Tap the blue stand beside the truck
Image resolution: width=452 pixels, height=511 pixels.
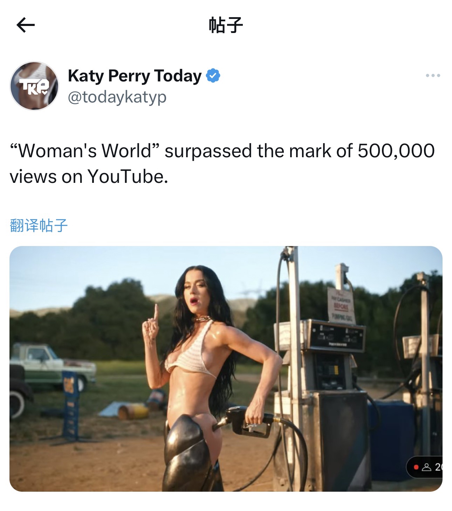tap(71, 405)
